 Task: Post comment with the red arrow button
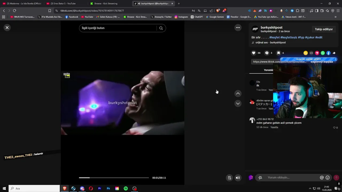tap(336, 178)
